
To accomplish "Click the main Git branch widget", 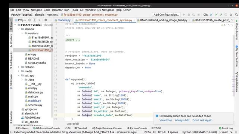I will (x=224, y=133).
